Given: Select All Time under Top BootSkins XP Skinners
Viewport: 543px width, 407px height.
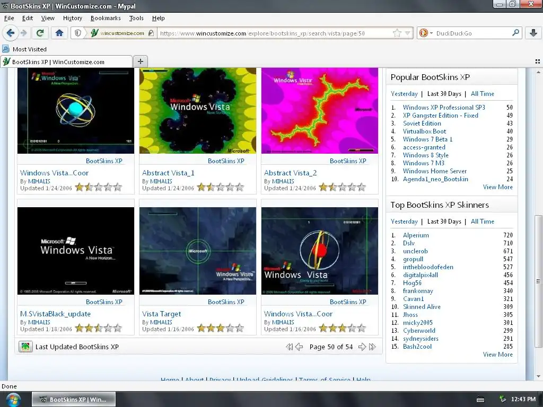Looking at the screenshot, I should point(483,222).
